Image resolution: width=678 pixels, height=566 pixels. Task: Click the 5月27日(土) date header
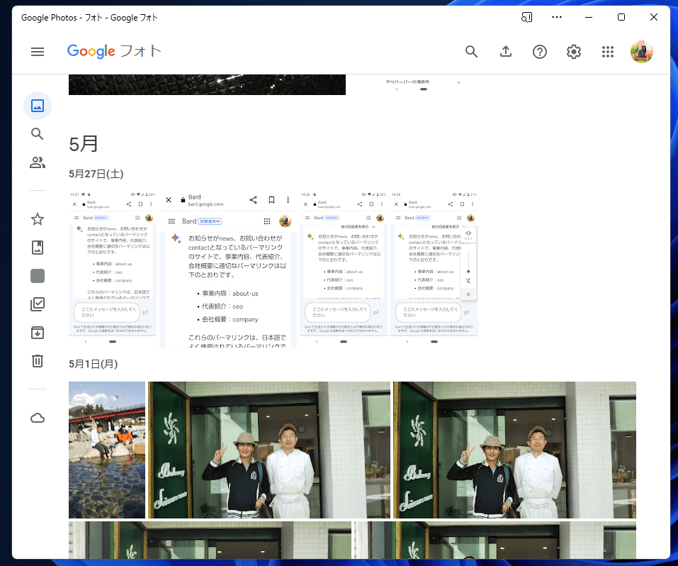point(96,174)
